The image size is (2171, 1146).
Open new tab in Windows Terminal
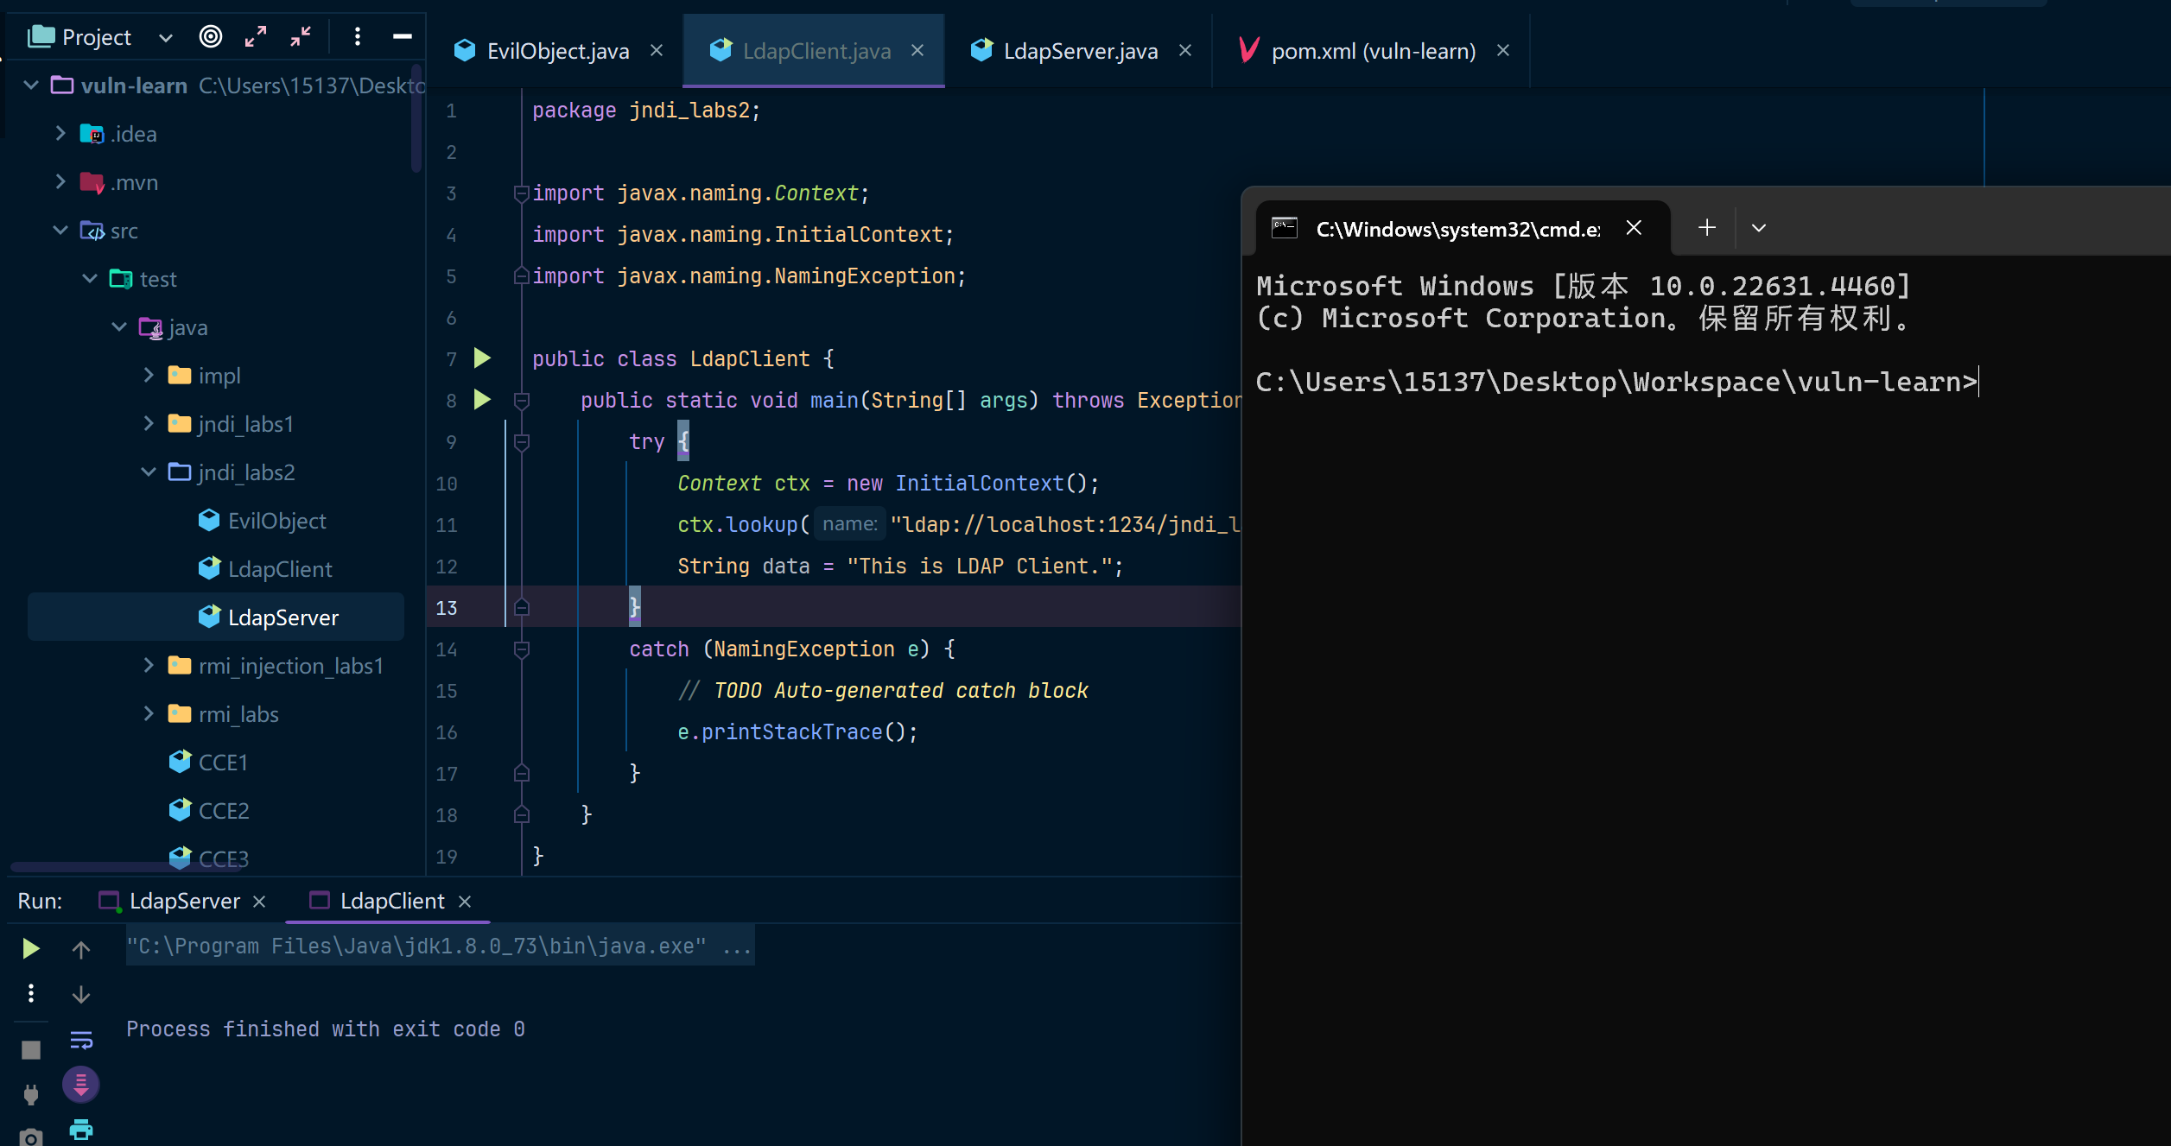pyautogui.click(x=1707, y=228)
